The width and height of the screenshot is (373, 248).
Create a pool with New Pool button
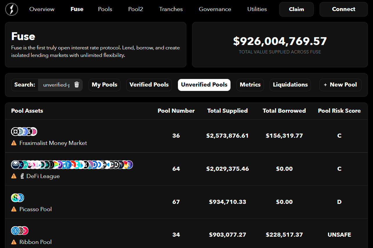340,85
